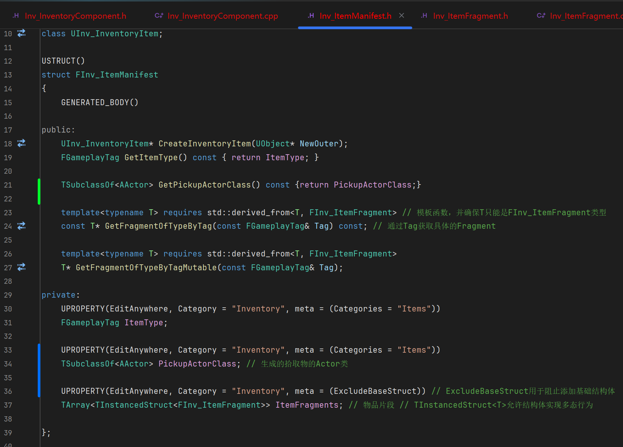Click the gutter navigation icon on line 10
Image resolution: width=623 pixels, height=447 pixels.
(x=22, y=33)
